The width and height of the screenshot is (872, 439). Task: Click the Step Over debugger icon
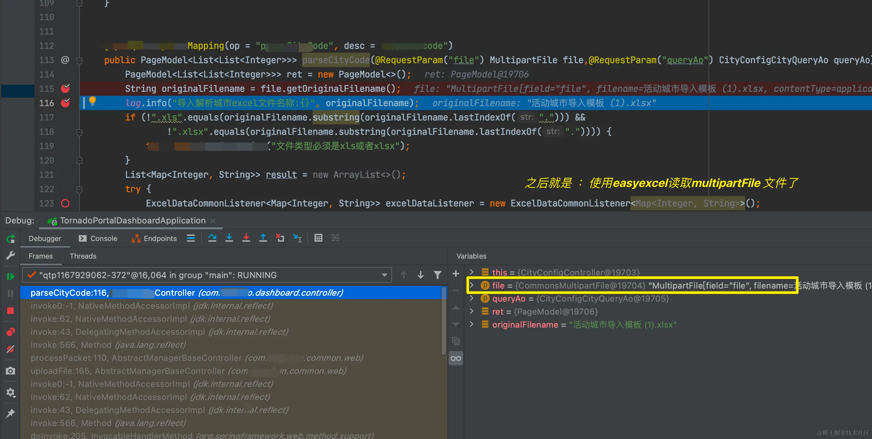(x=212, y=238)
